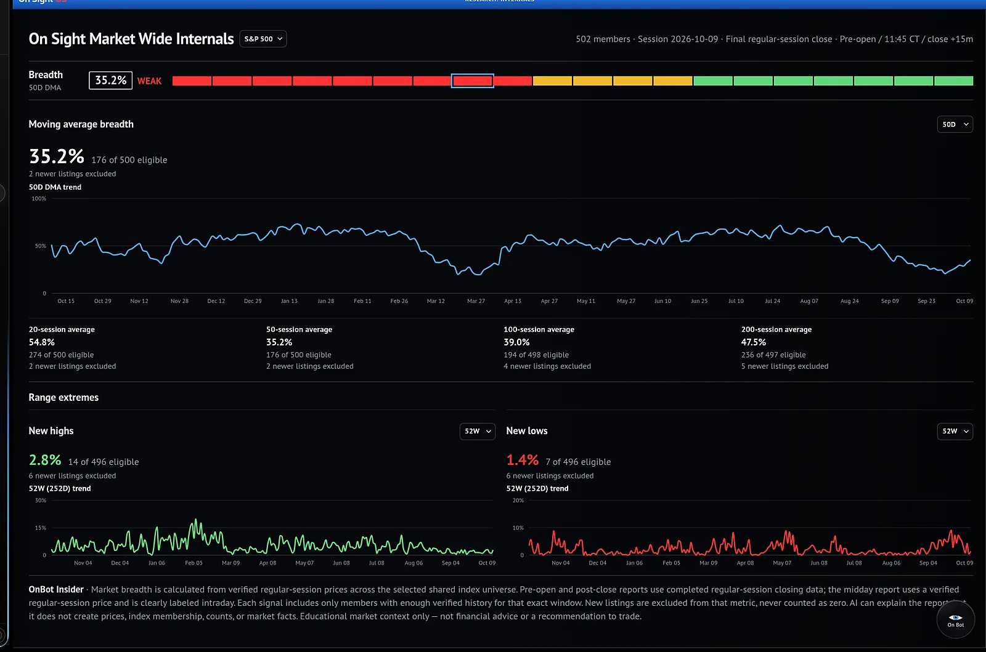Click the red 1.4% new lows value

(523, 460)
